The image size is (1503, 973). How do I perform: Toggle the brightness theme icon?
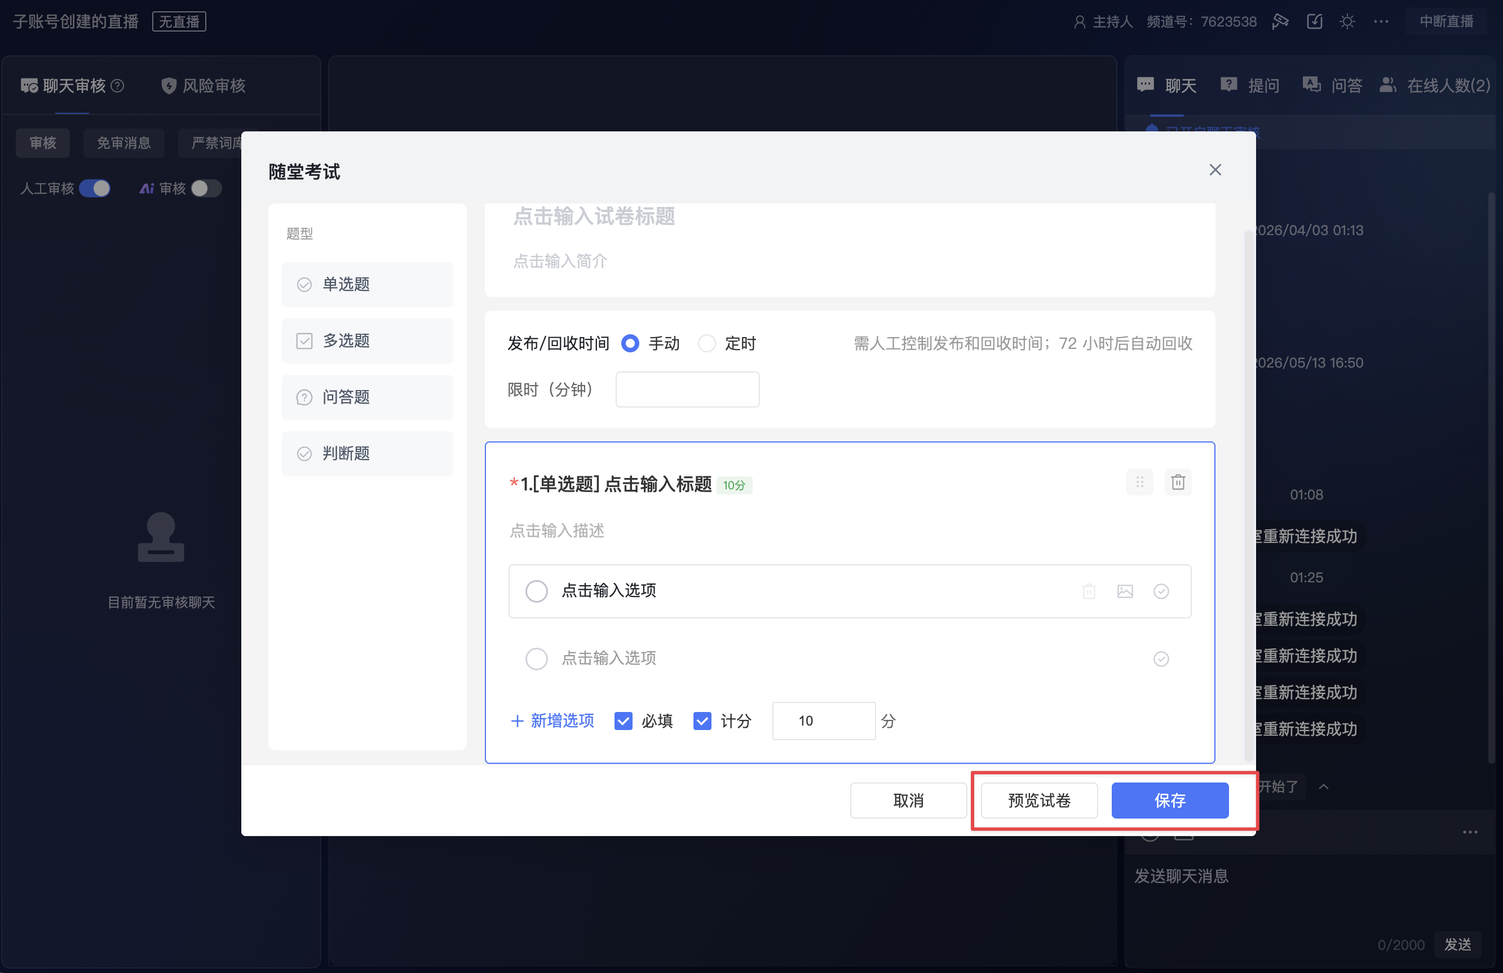click(1347, 21)
